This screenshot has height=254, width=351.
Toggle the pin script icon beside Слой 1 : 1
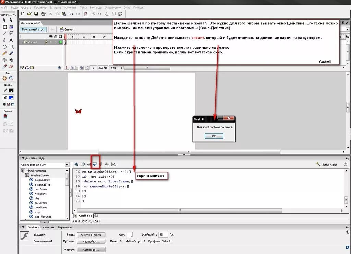[x=96, y=216]
